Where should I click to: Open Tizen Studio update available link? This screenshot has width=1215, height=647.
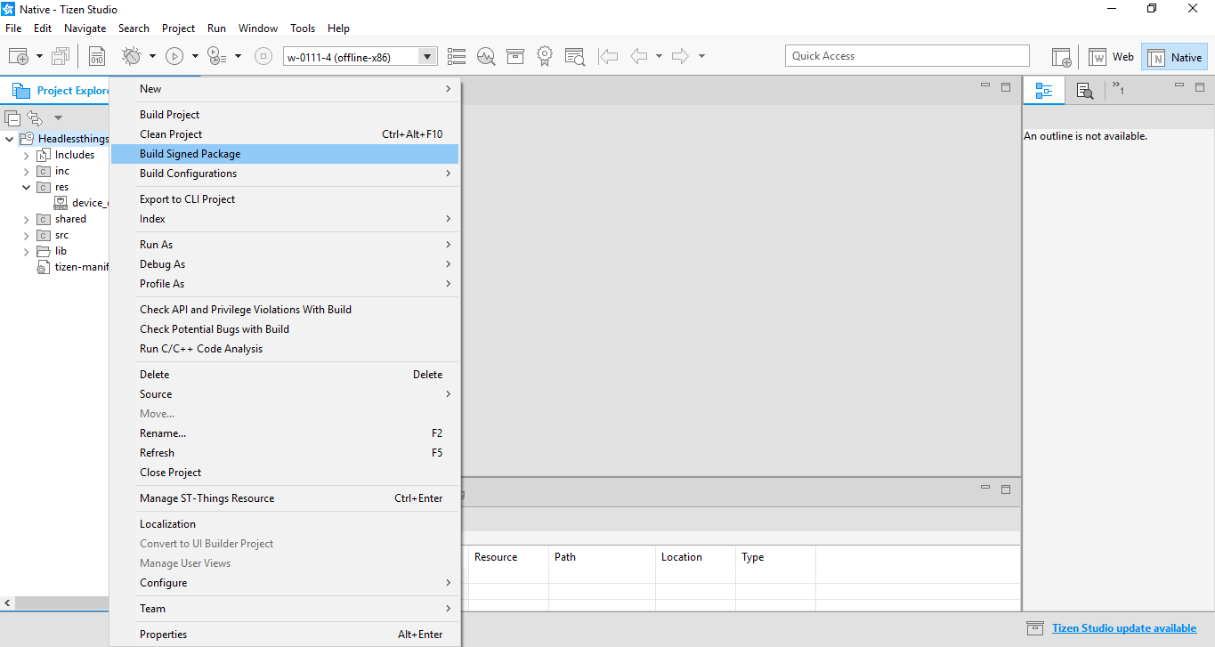(x=1123, y=628)
